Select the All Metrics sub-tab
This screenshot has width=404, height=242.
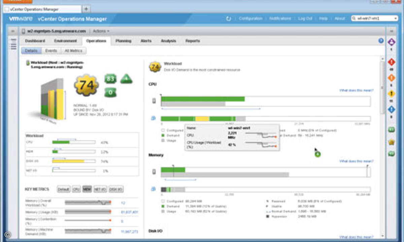point(74,51)
